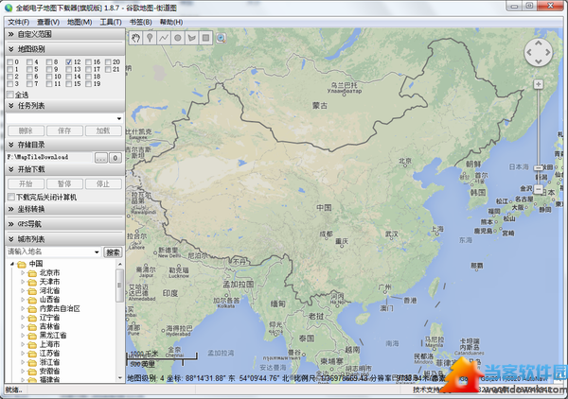Viewport: 568px width, 399px height.
Task: Collapse the 任务列表 panel
Action: pos(65,106)
